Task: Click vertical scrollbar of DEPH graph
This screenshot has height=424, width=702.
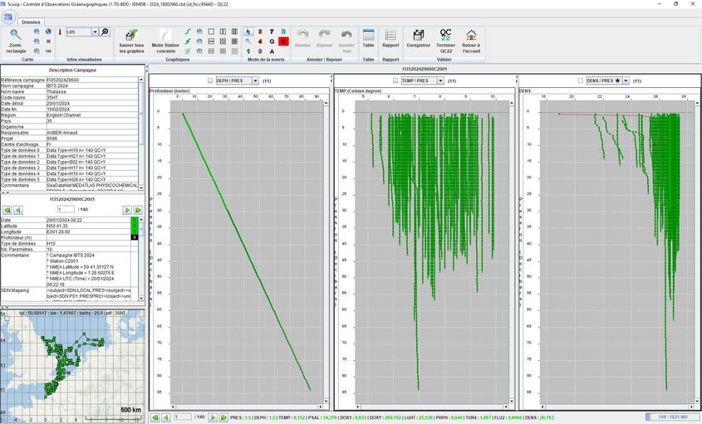Action: [x=326, y=252]
